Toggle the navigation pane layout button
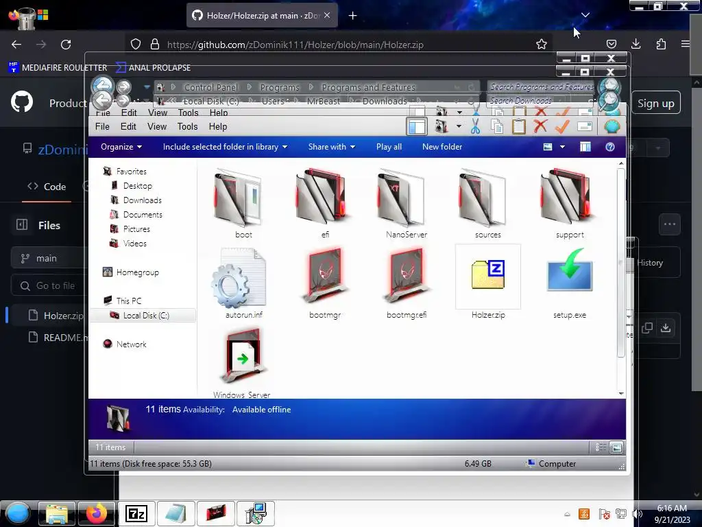 (x=416, y=127)
